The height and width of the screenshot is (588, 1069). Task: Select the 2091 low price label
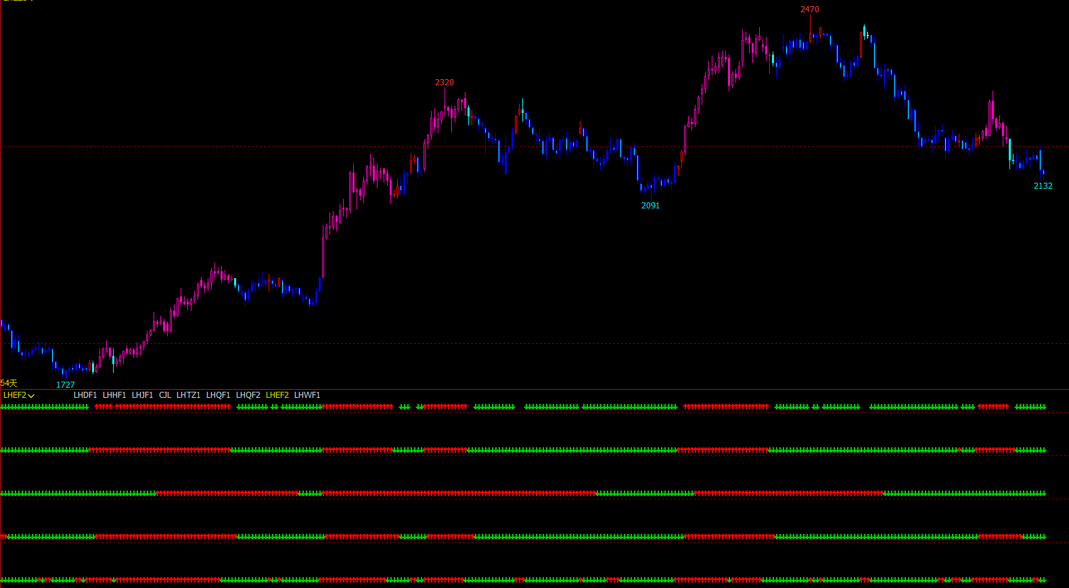(x=650, y=206)
